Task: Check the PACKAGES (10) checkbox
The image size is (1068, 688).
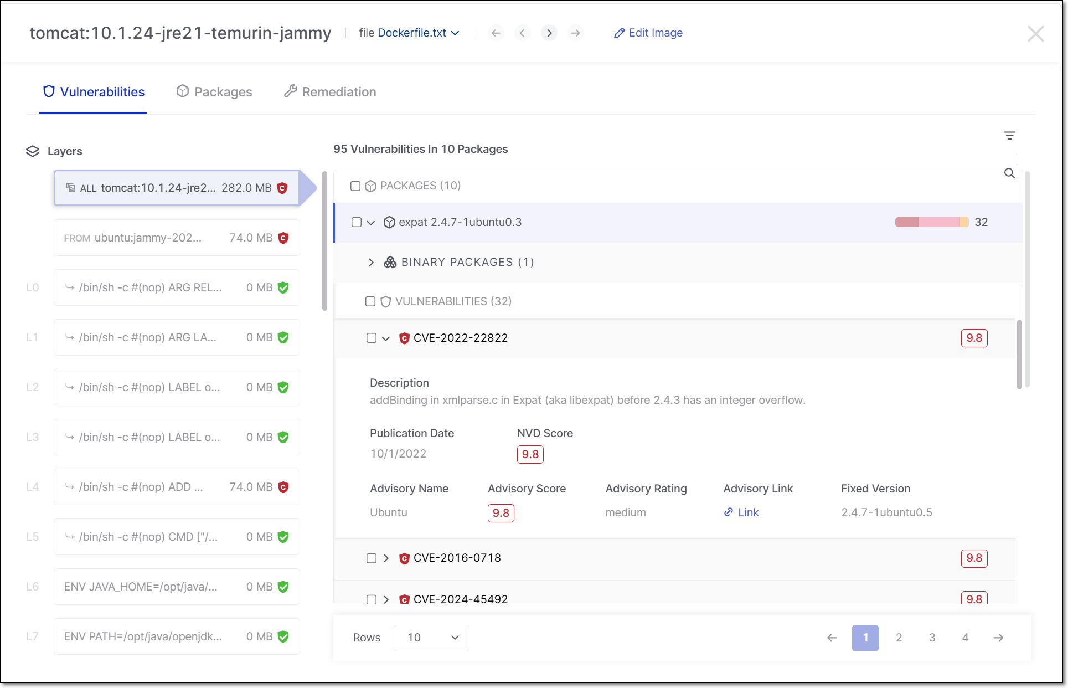Action: (x=355, y=186)
